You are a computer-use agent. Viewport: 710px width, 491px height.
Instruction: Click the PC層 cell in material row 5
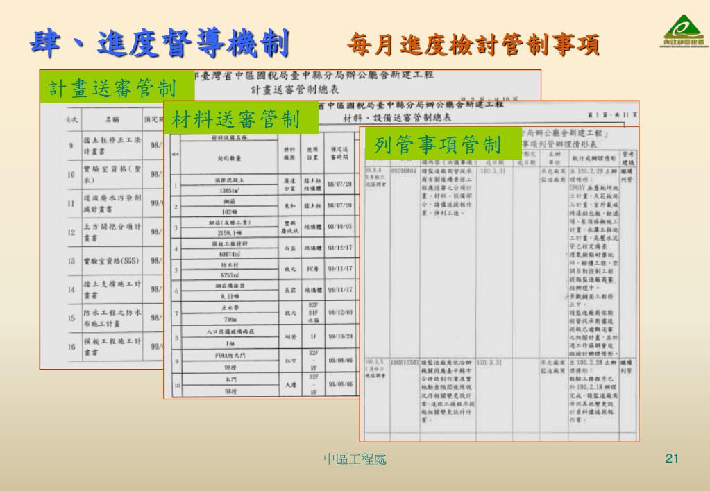coord(313,269)
